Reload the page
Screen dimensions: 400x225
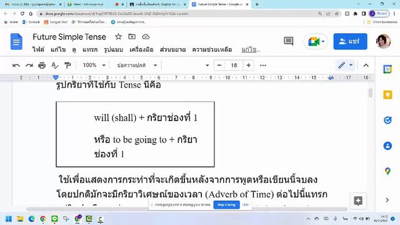click(22, 14)
